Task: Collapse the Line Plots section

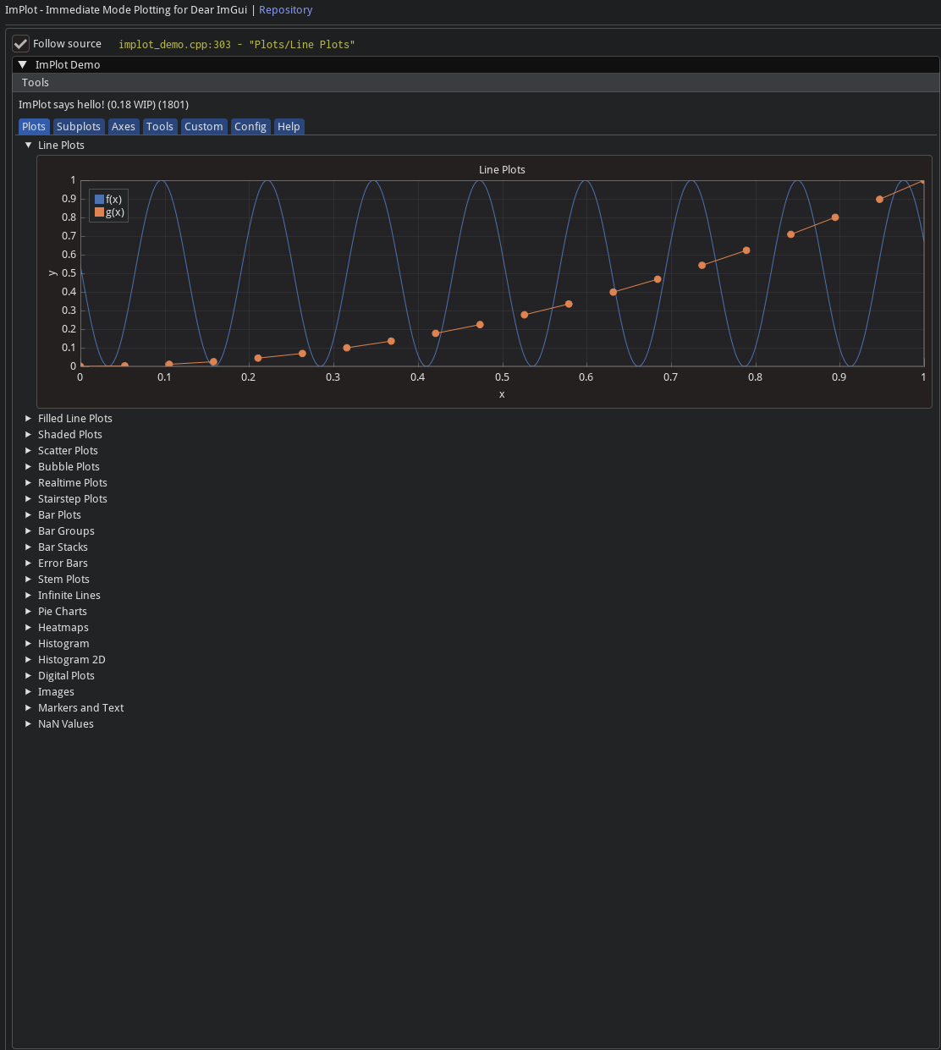Action: 29,146
